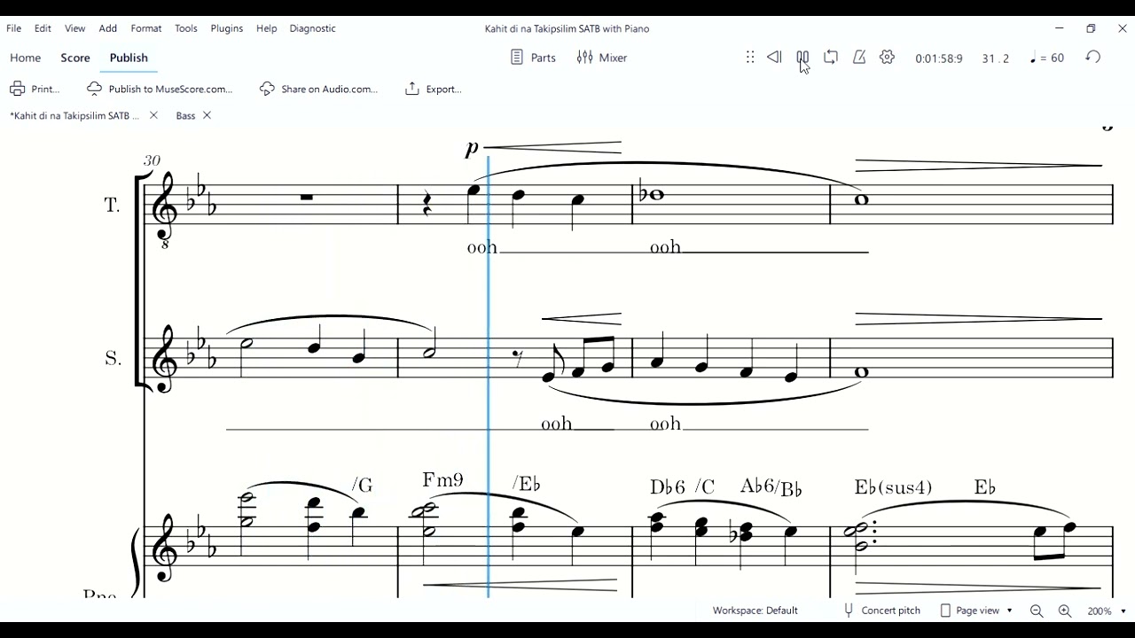Image resolution: width=1135 pixels, height=638 pixels.
Task: Pause the score playback
Action: pos(802,58)
